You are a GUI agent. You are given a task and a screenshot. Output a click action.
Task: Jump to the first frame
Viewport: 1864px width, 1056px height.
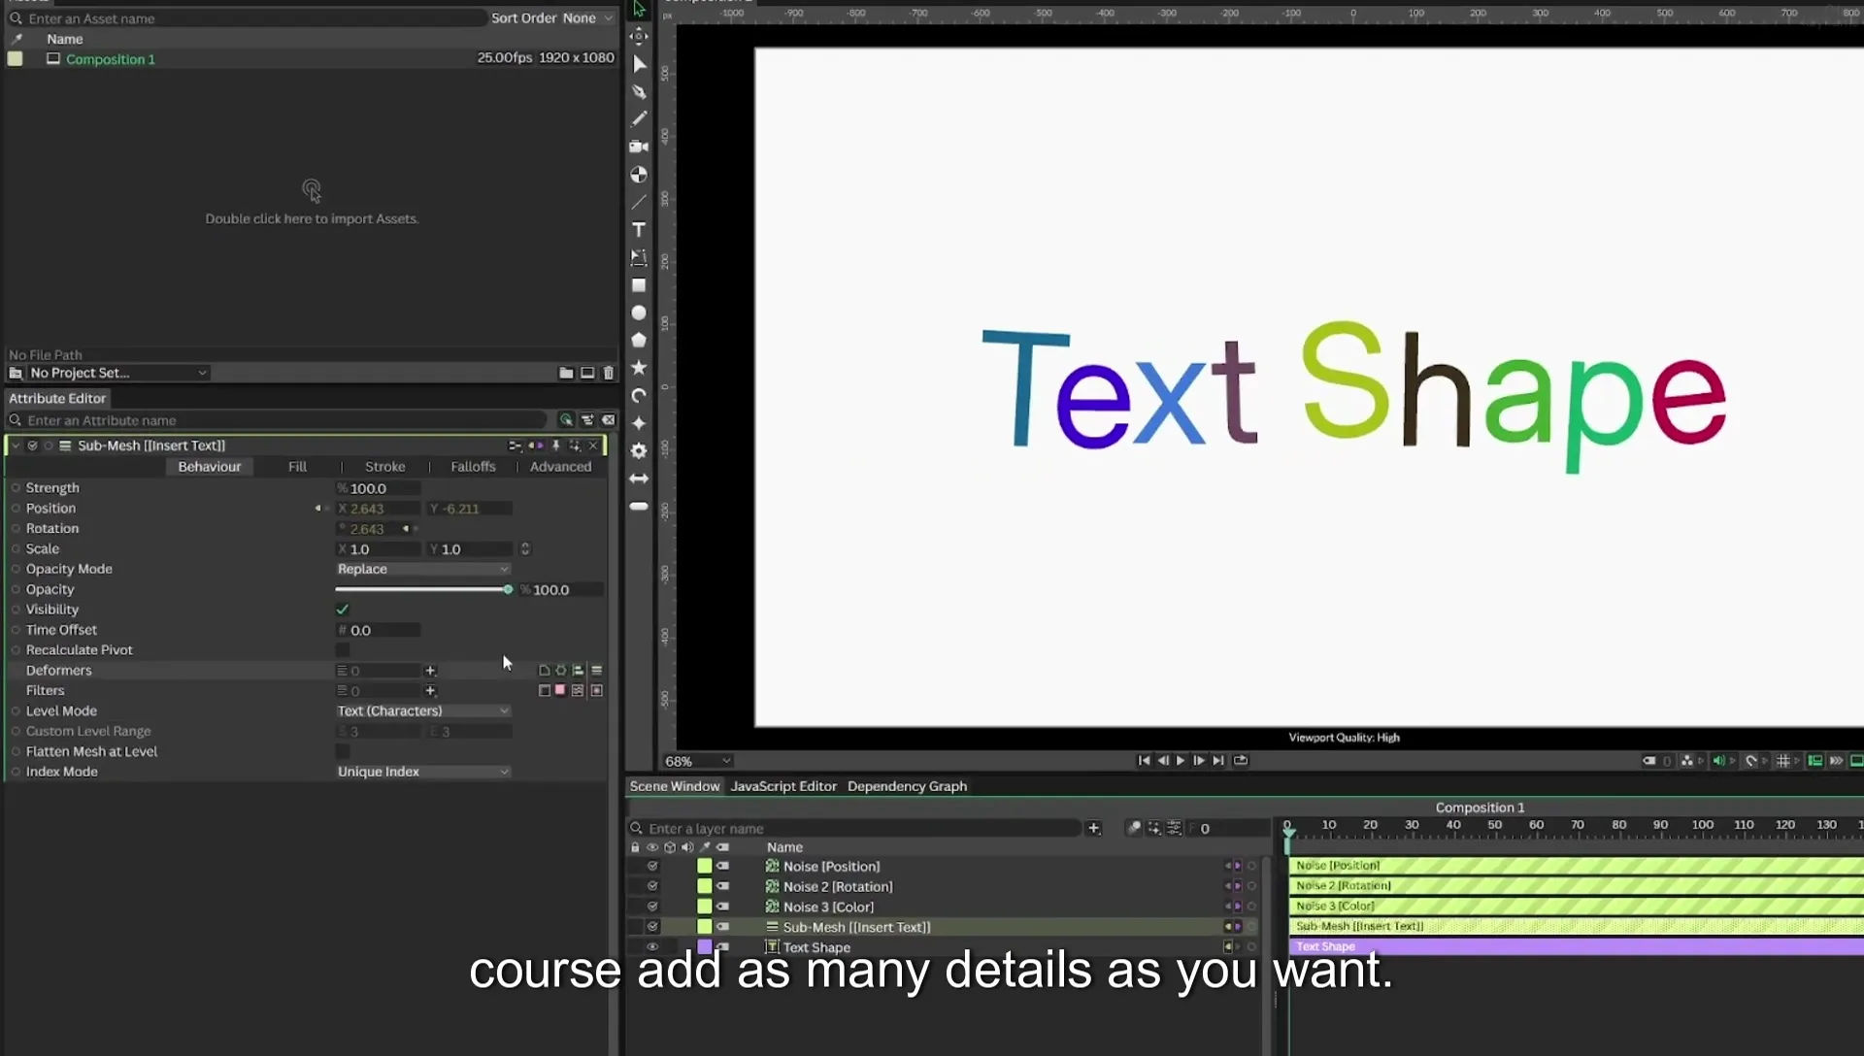[1144, 761]
